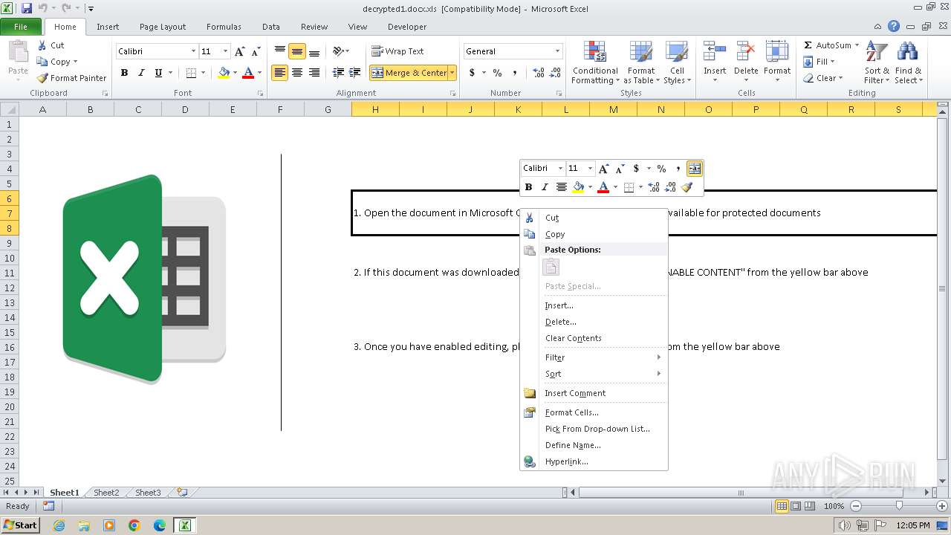
Task: Click Increase Font Size in the ribbon
Action: [x=239, y=51]
